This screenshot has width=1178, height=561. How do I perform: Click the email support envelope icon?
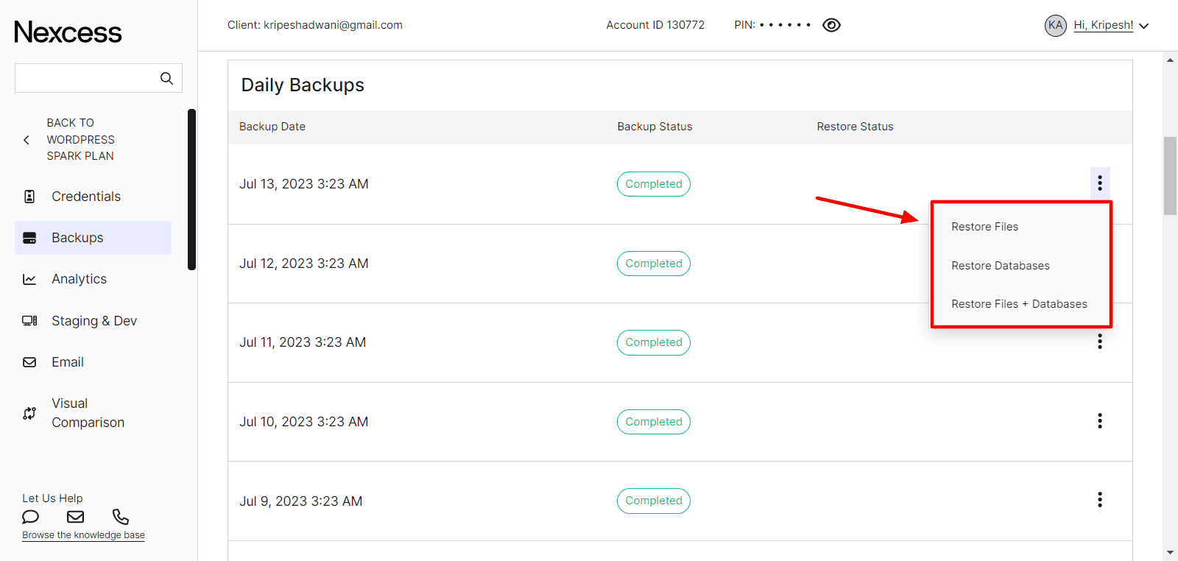pyautogui.click(x=75, y=517)
